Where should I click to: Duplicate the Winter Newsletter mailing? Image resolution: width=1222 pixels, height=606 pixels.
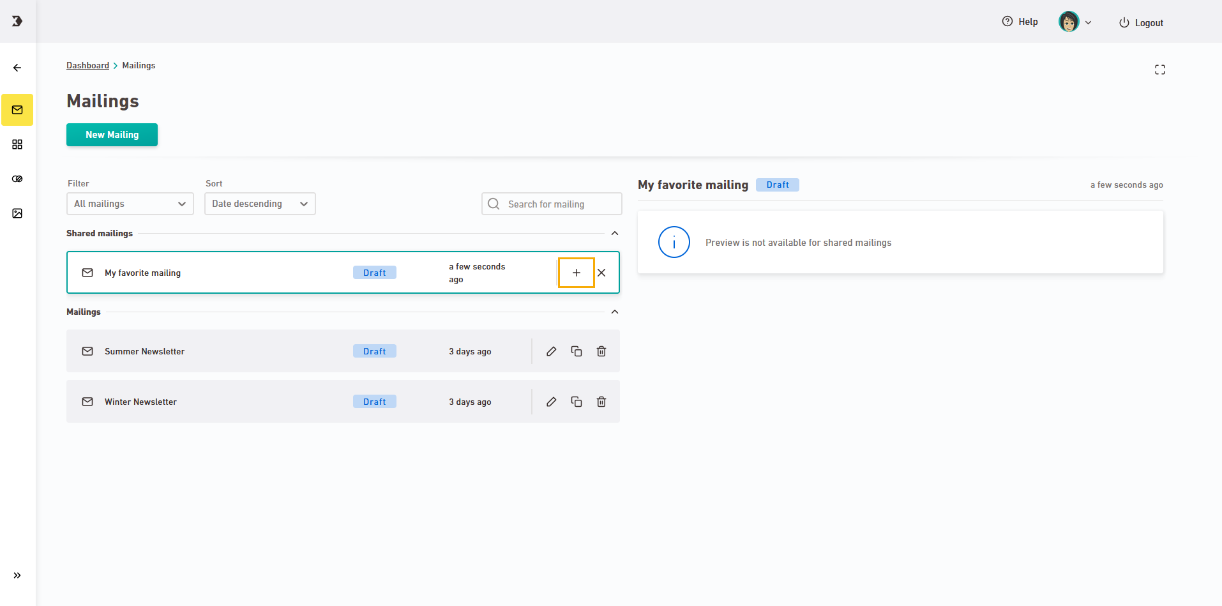tap(577, 402)
